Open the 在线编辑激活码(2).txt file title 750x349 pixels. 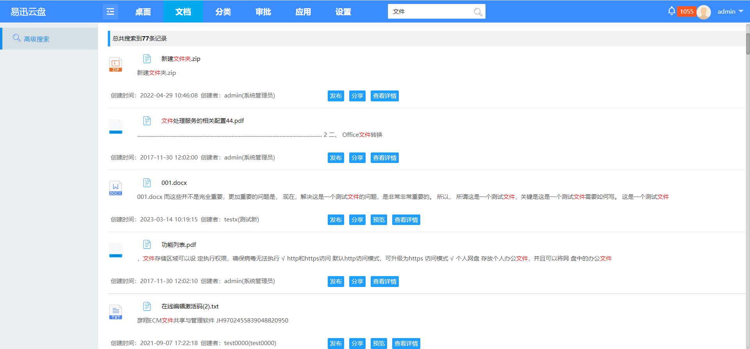coord(190,306)
